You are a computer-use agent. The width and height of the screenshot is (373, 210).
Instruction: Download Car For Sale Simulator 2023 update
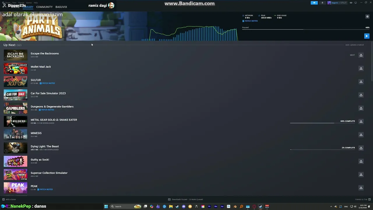[x=361, y=95]
